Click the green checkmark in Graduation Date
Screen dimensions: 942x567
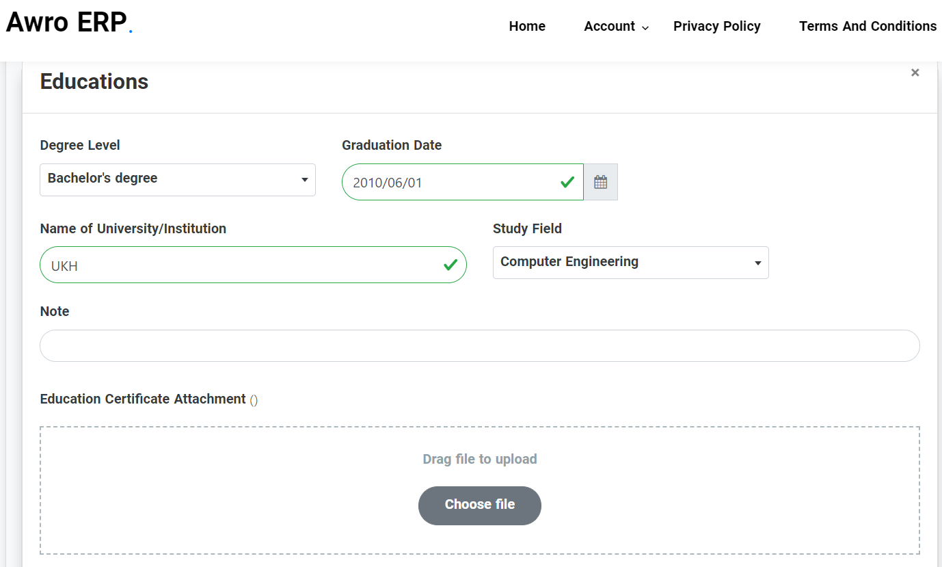click(x=567, y=182)
